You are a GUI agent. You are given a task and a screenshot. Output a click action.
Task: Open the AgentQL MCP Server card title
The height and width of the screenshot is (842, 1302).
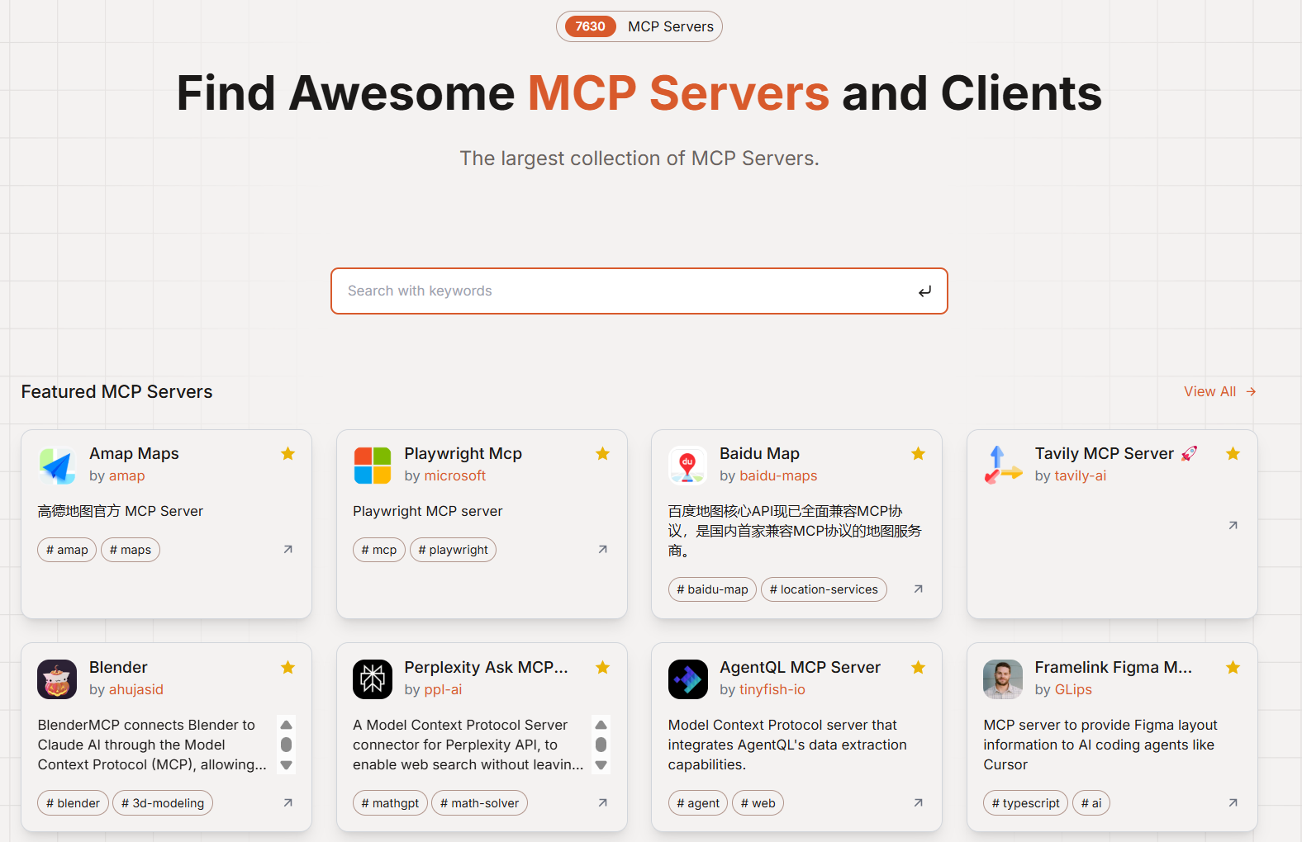[x=800, y=667]
